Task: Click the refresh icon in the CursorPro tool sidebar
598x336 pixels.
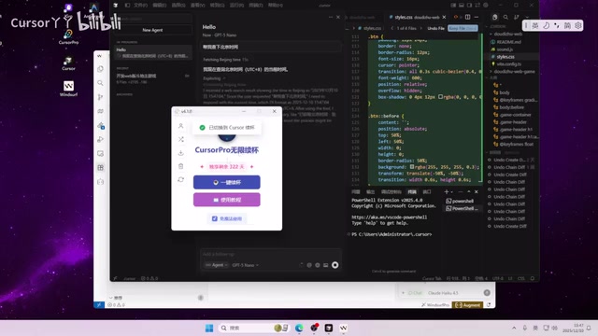Action: pos(180,179)
